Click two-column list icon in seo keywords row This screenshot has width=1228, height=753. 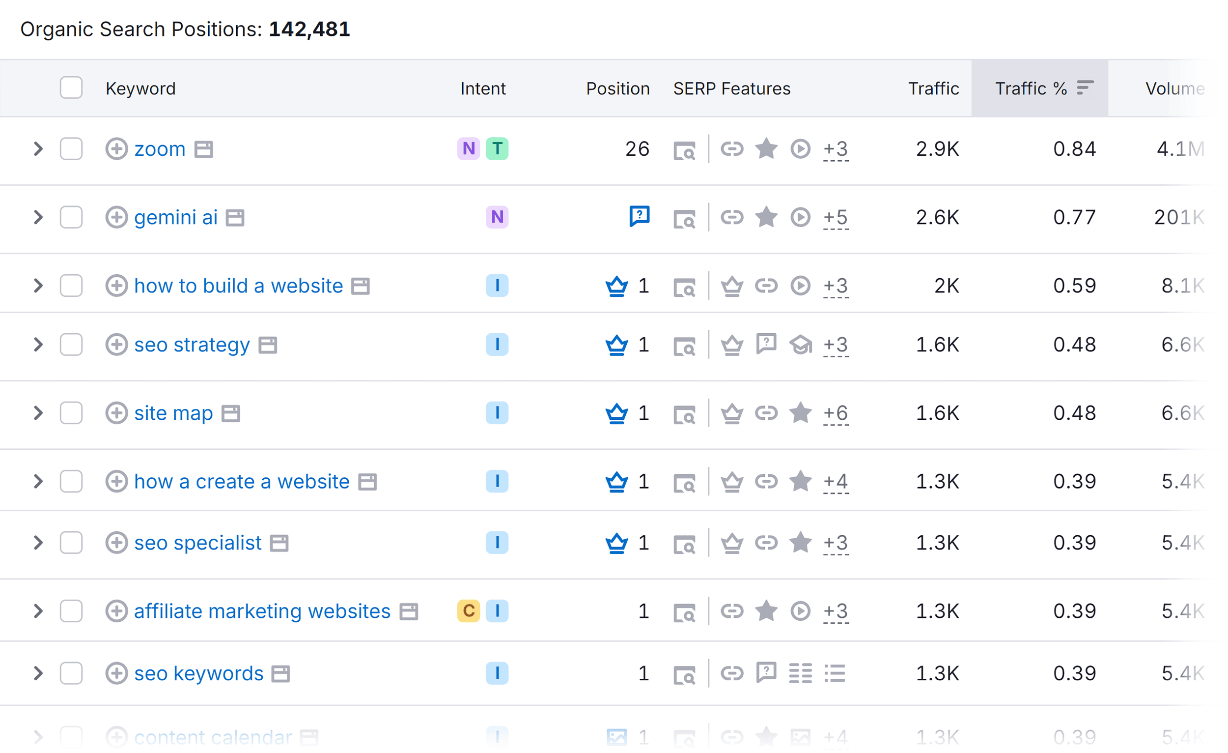tap(800, 674)
